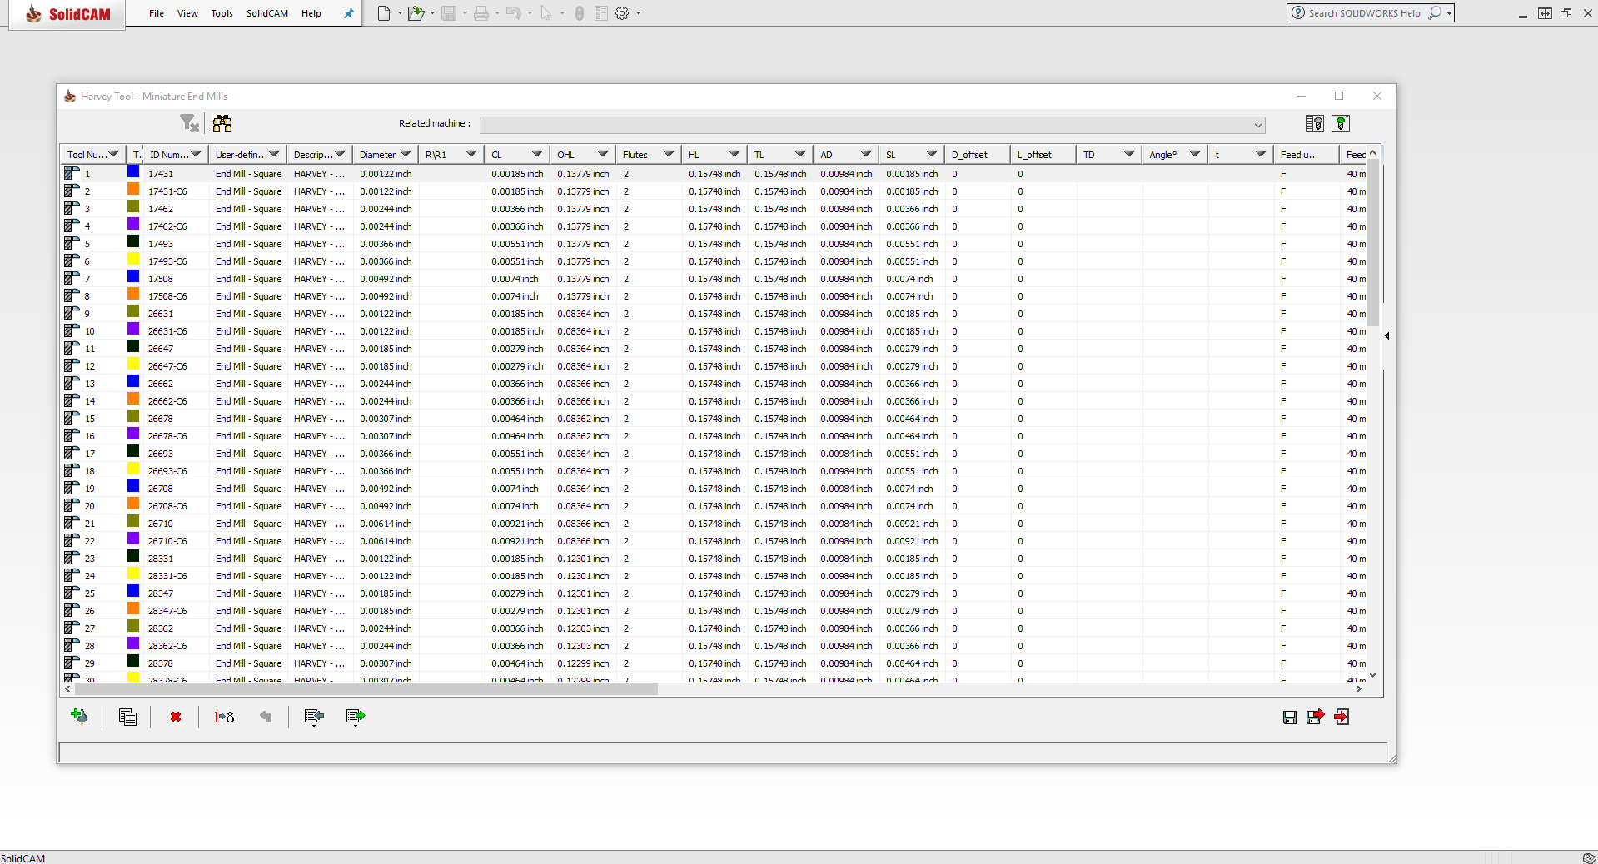Open the Related machine dropdown
This screenshot has width=1598, height=864.
point(1257,125)
